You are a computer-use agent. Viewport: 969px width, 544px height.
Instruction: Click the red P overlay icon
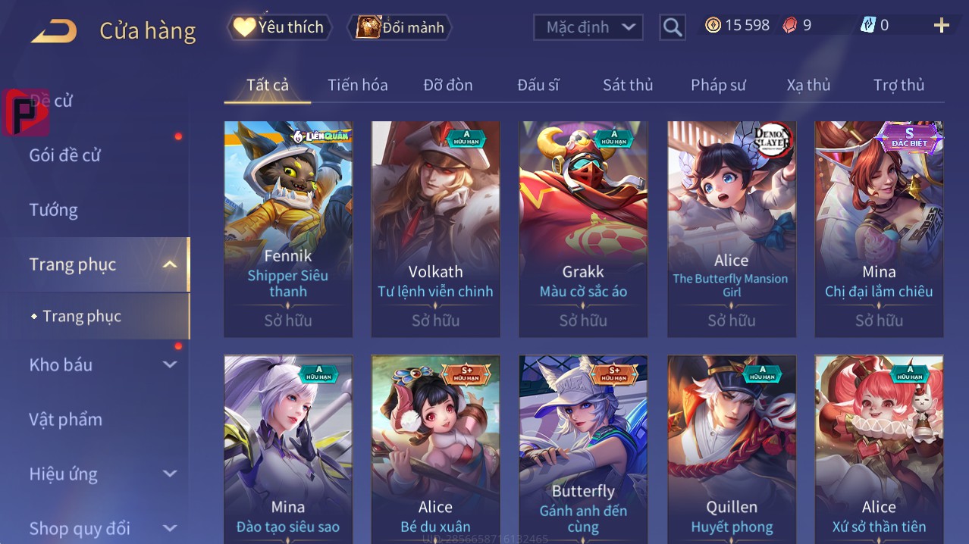pyautogui.click(x=26, y=112)
